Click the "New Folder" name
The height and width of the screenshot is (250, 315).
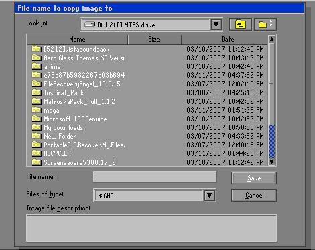[x=60, y=136]
